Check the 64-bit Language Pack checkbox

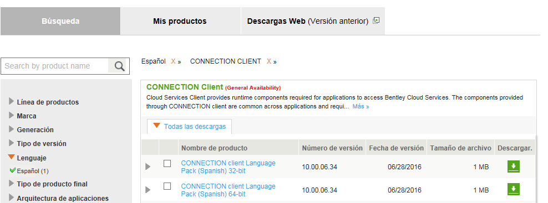(168, 186)
